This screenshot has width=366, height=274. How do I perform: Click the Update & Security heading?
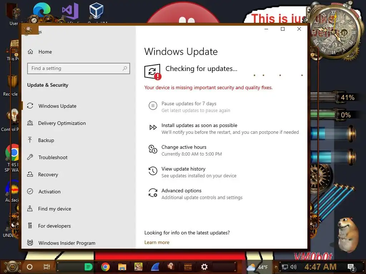48,85
